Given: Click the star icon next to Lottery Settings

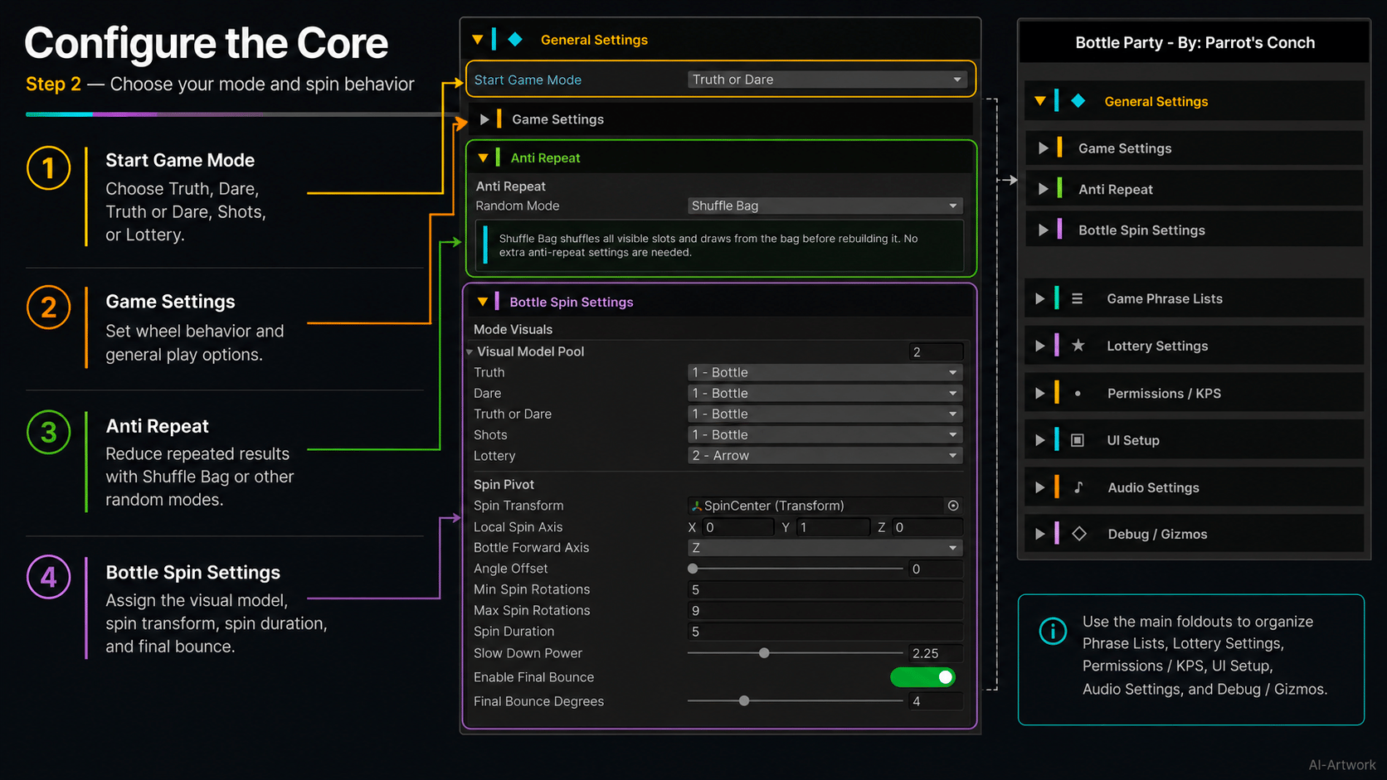Looking at the screenshot, I should coord(1078,346).
